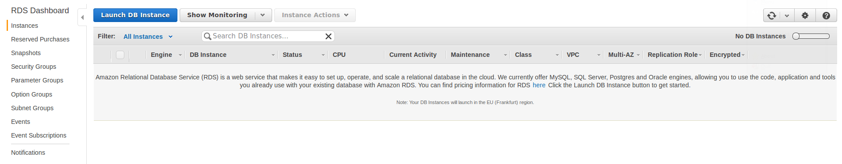Focus the Search DB Instances field
The height and width of the screenshot is (164, 842).
coord(268,36)
